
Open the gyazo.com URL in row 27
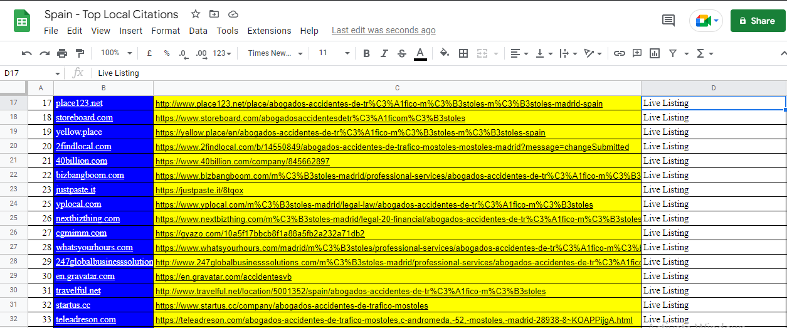click(x=260, y=233)
